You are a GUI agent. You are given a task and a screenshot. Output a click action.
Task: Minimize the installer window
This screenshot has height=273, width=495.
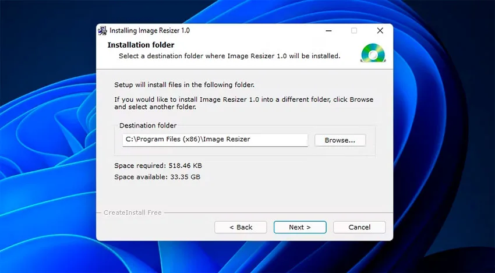(x=328, y=31)
